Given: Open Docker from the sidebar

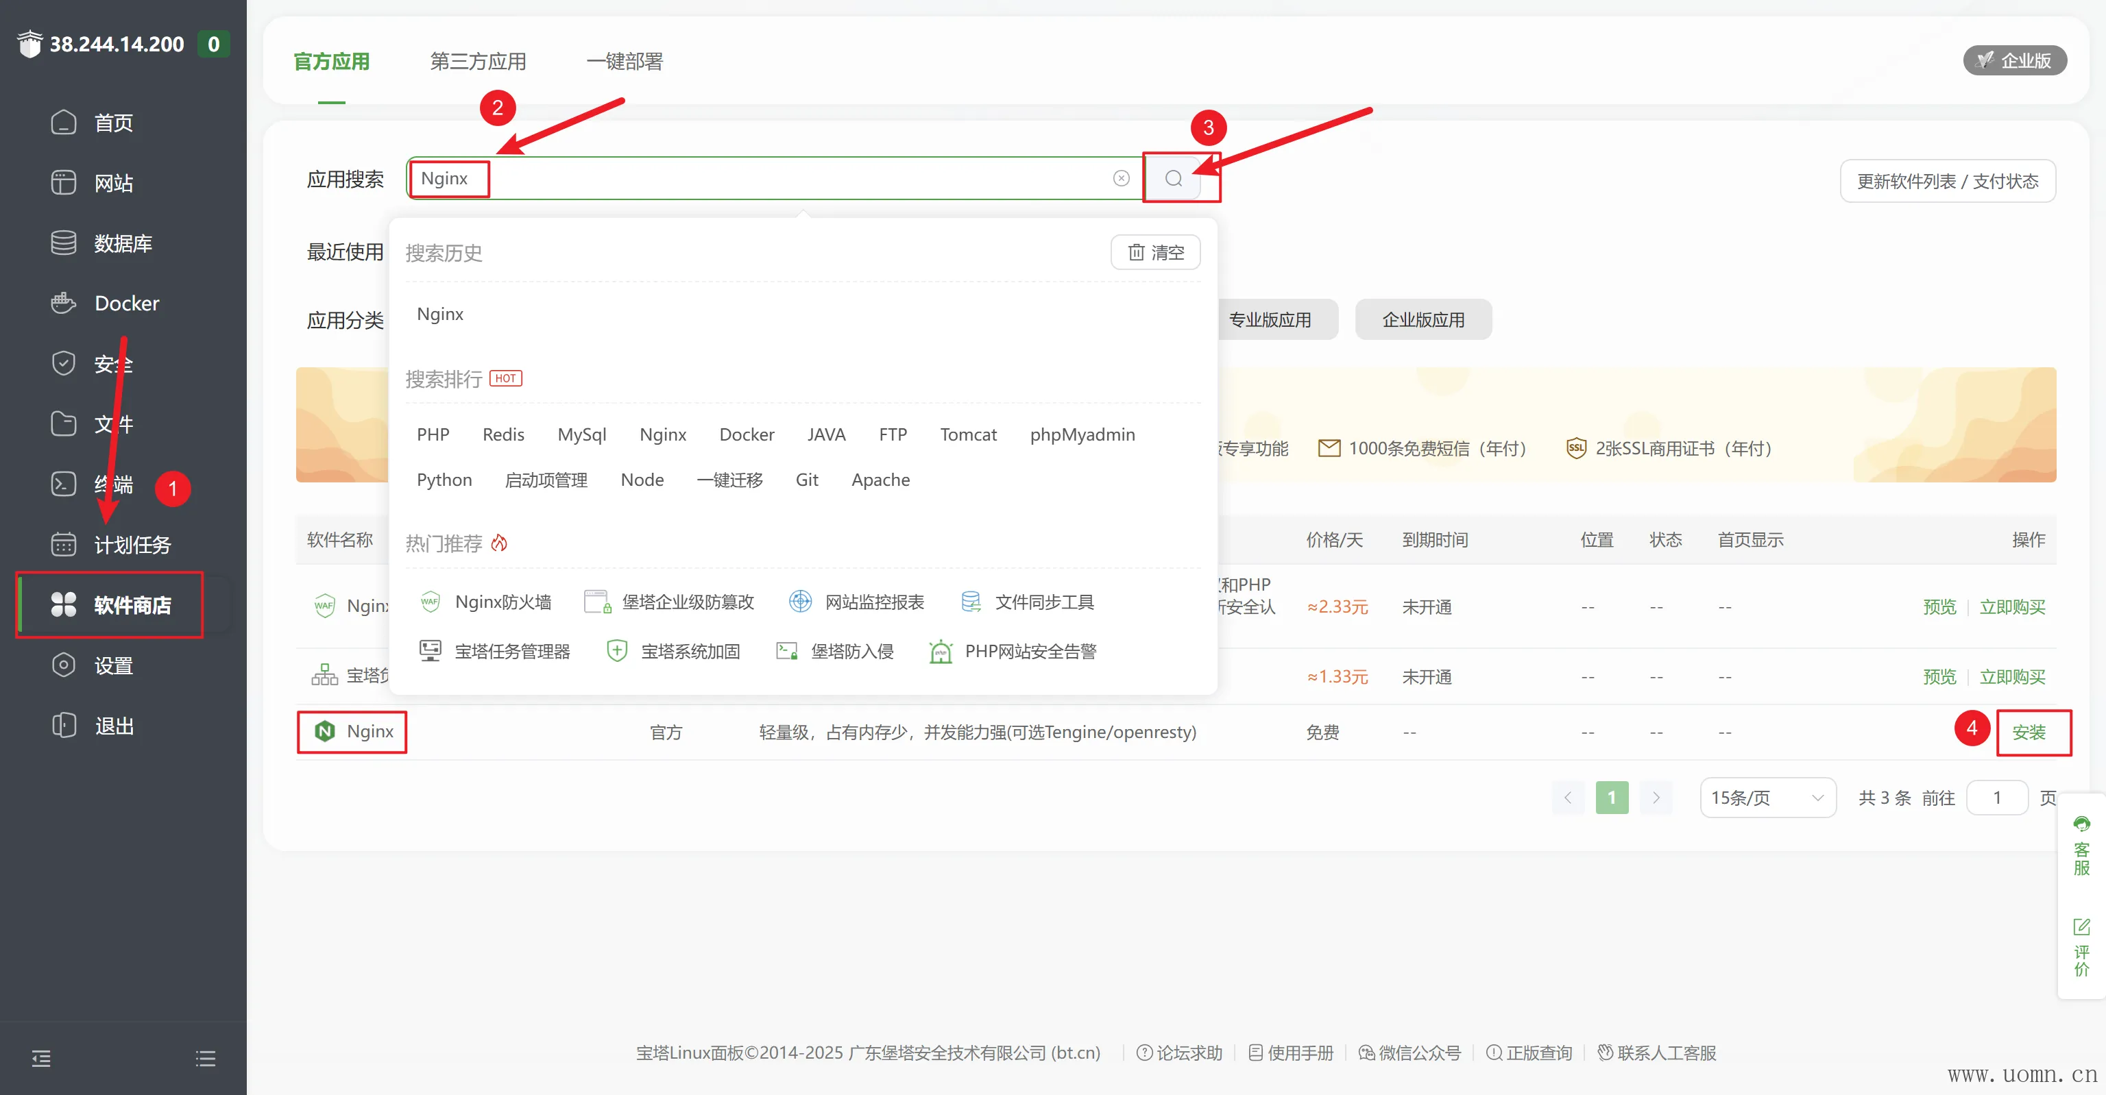Looking at the screenshot, I should click(126, 303).
